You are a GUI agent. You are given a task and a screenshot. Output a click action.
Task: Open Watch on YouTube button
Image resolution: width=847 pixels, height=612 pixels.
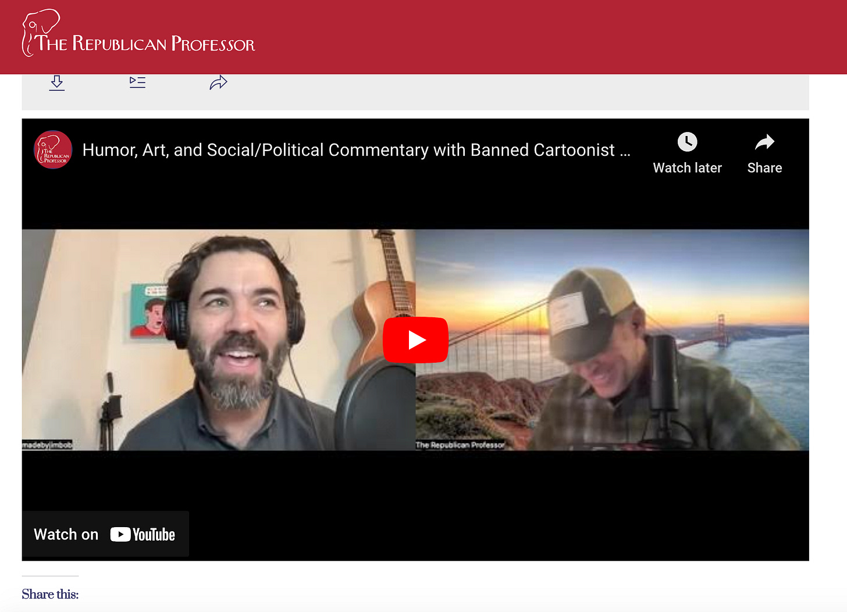pyautogui.click(x=105, y=534)
